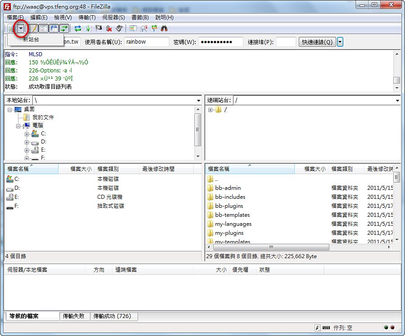Select the E: CD drive in local file list
The image size is (405, 336).
coord(13,197)
